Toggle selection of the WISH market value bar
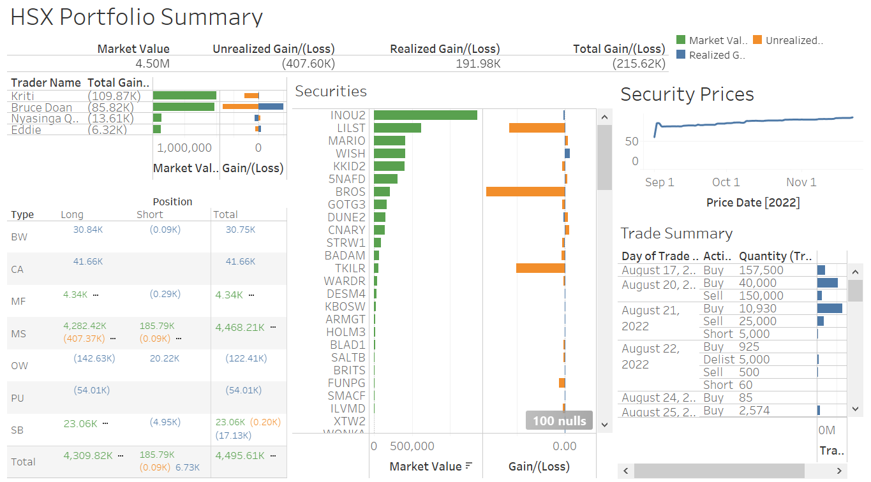Viewport: 871px width, 482px height. (x=389, y=153)
